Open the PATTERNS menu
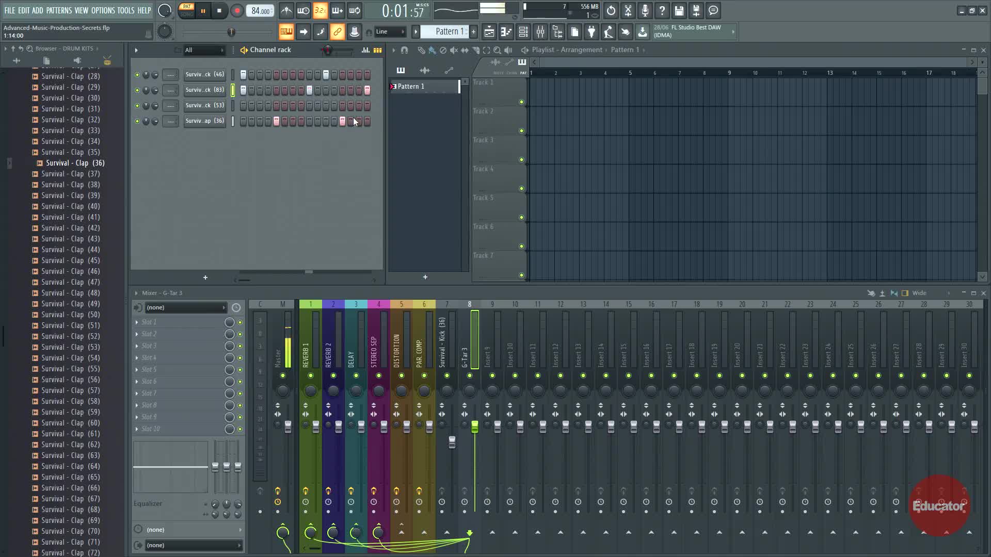991x557 pixels. [x=59, y=10]
